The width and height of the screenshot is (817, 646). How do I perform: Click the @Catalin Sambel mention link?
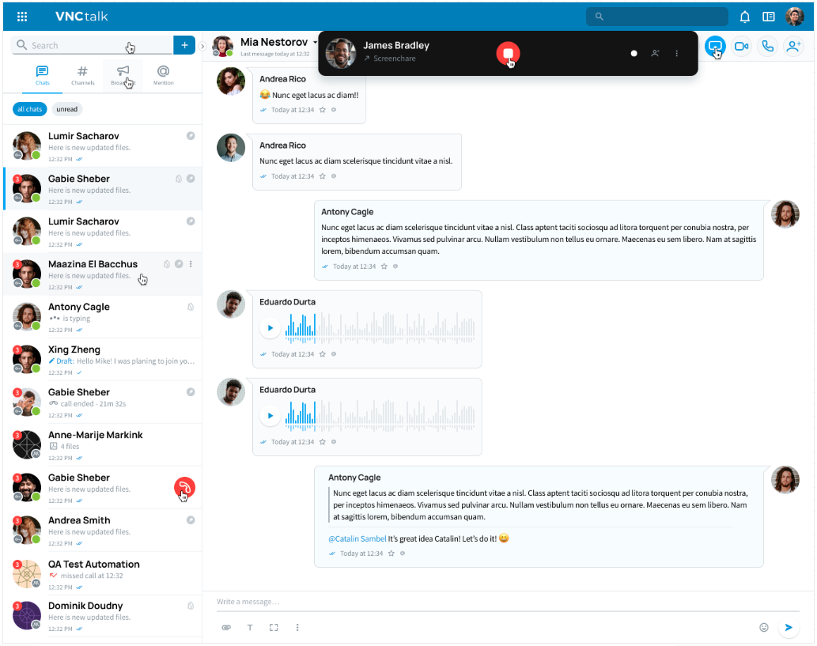pyautogui.click(x=357, y=538)
